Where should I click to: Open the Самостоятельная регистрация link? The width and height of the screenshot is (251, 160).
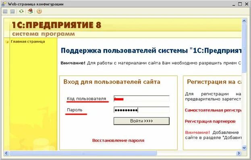point(213,110)
